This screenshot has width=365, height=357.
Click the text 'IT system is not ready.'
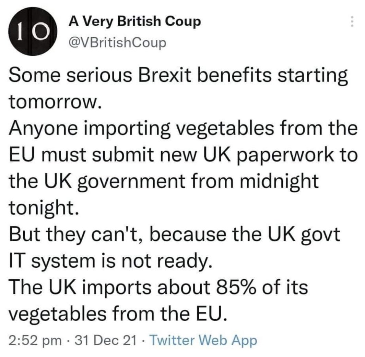pyautogui.click(x=110, y=261)
